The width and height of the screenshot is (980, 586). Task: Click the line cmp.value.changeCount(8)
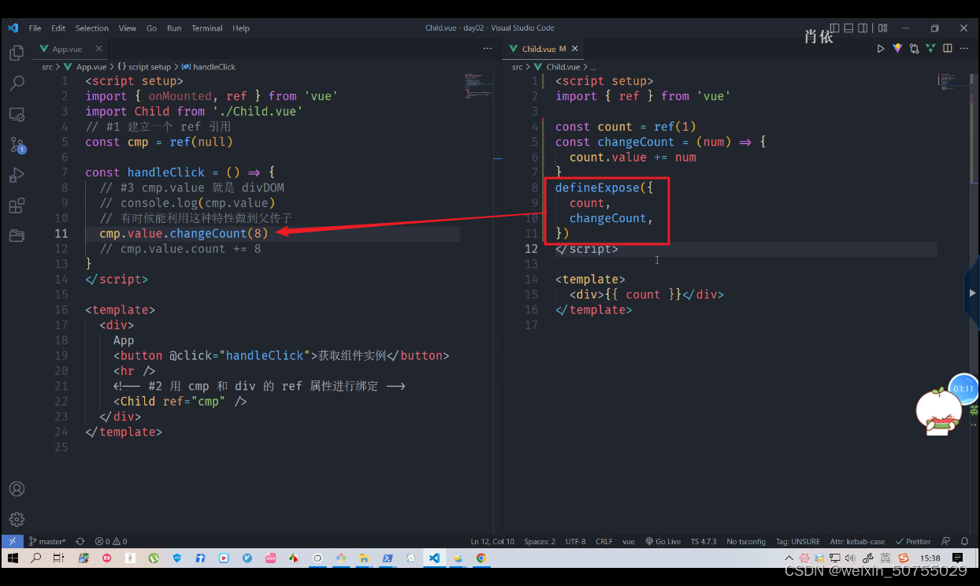coord(184,233)
